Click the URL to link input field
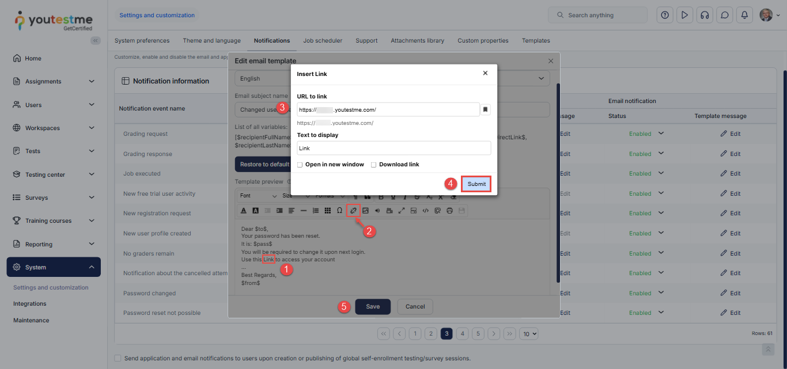This screenshot has height=369, width=787. click(388, 109)
